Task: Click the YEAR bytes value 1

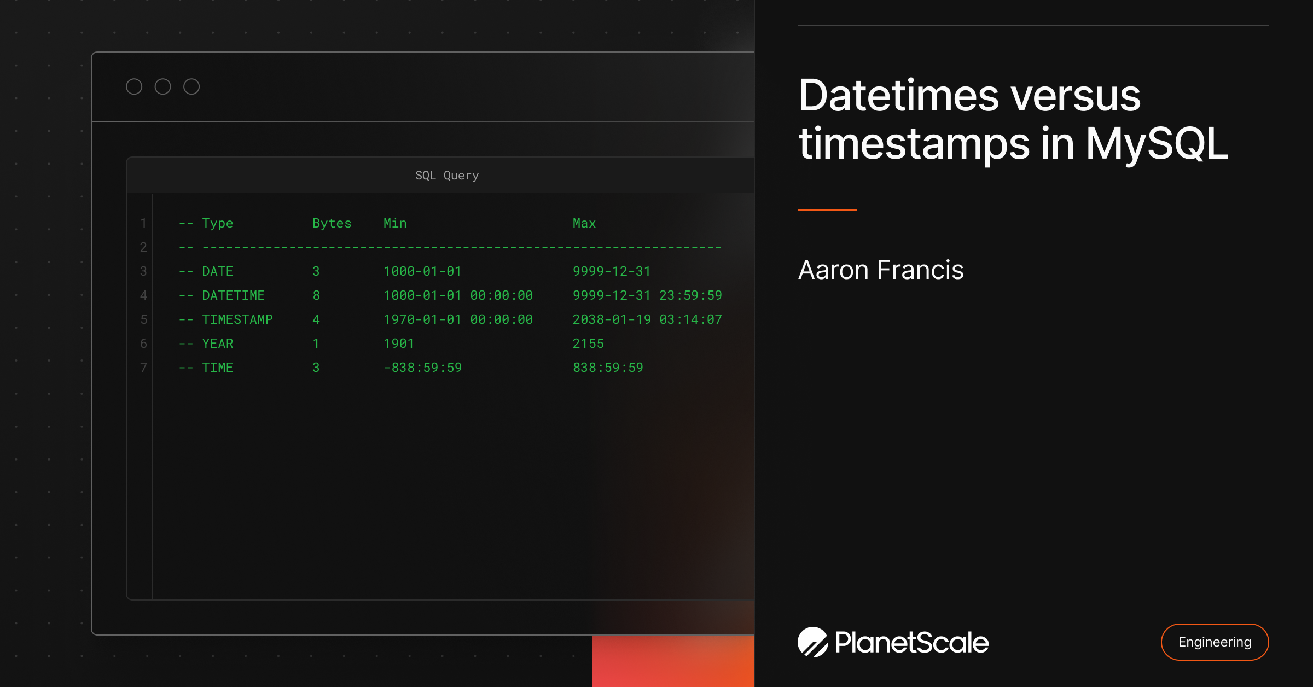Action: click(x=316, y=343)
